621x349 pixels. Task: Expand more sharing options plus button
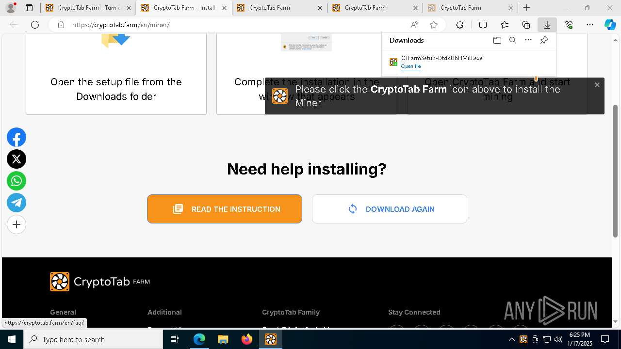[x=16, y=224]
